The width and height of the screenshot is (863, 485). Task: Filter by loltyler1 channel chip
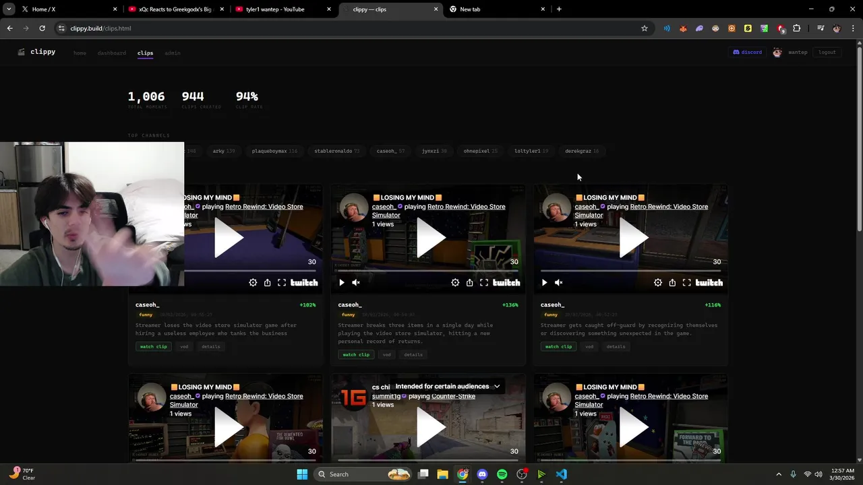531,151
